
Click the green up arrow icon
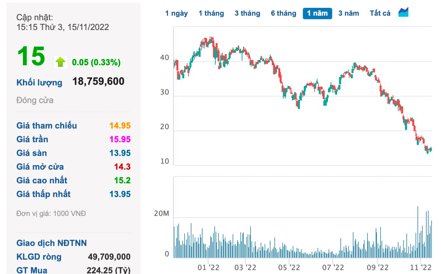[60, 62]
